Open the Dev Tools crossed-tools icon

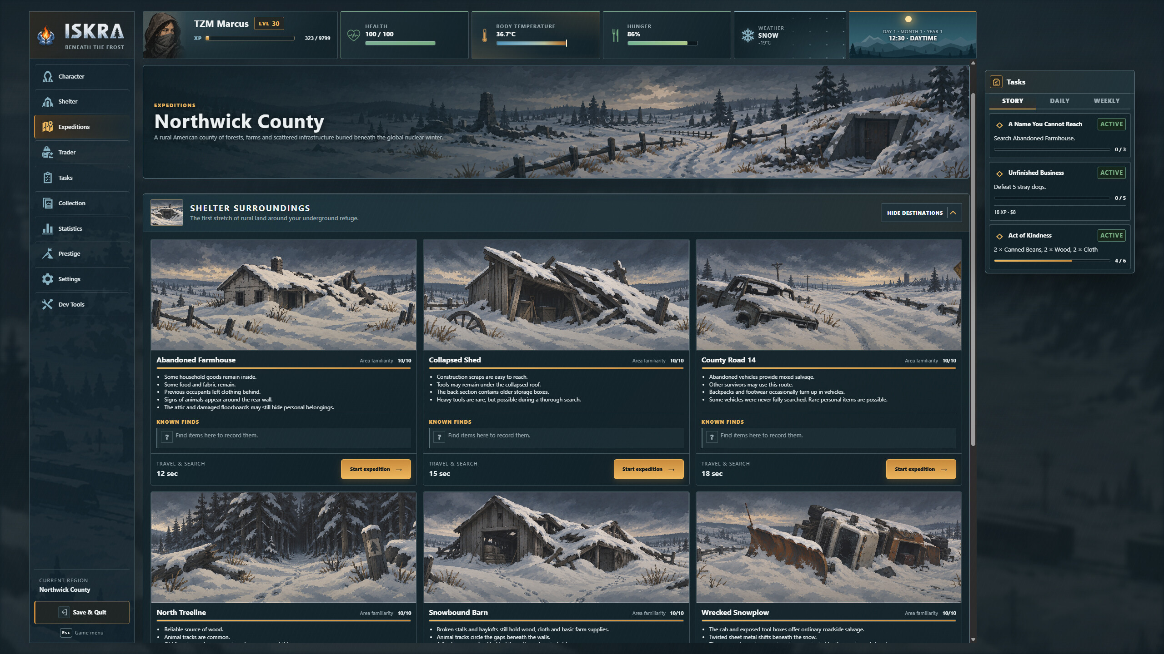click(x=47, y=304)
